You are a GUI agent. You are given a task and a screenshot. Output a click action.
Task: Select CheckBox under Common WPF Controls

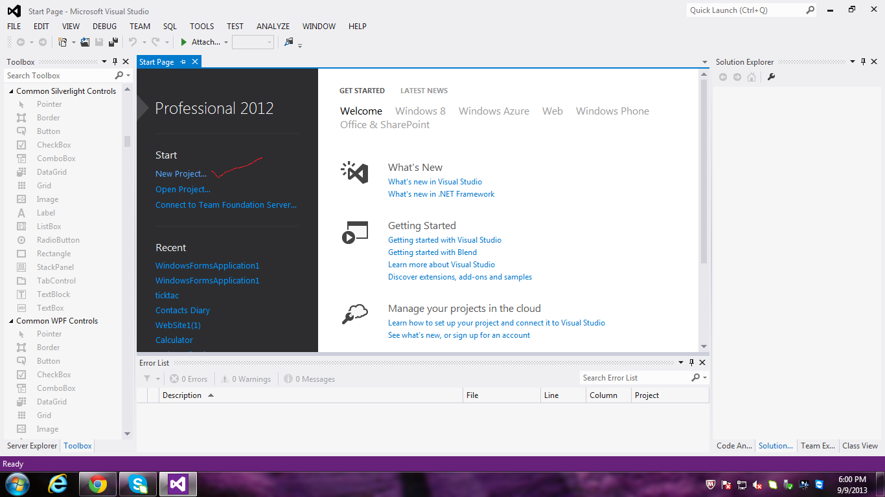[54, 375]
